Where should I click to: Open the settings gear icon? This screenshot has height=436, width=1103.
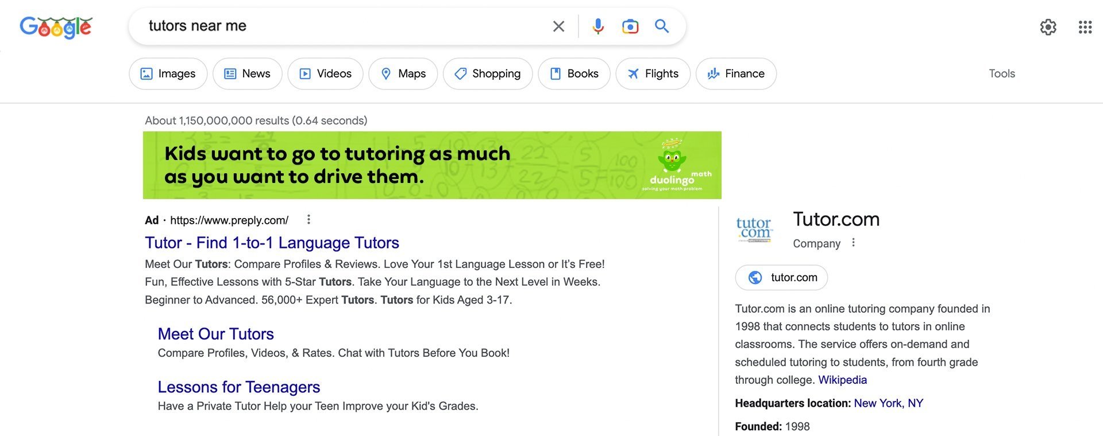1048,27
